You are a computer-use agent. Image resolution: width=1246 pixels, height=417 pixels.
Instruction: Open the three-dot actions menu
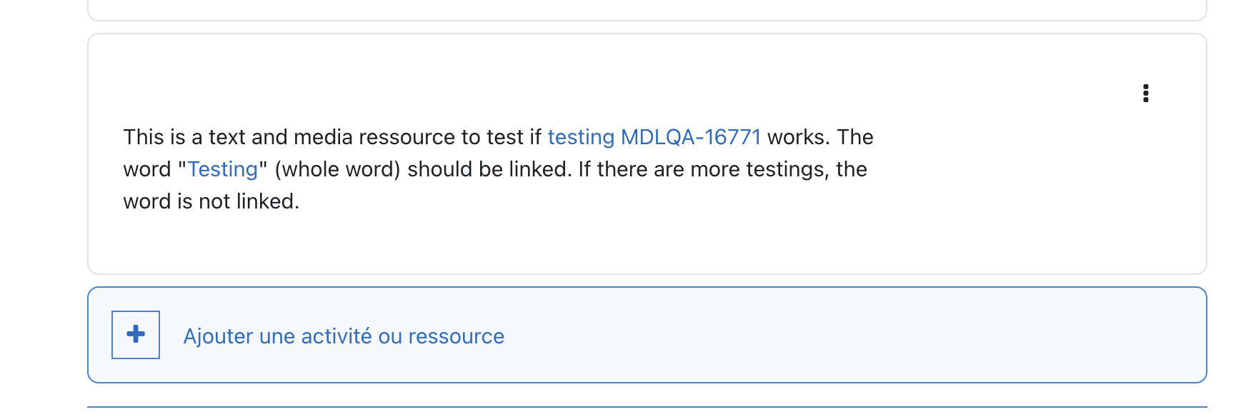[1145, 94]
